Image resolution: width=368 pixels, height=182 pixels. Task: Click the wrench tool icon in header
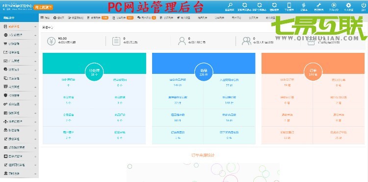pyautogui.click(x=318, y=5)
